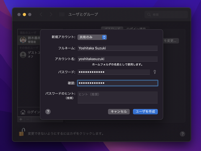Click the search magnifier icon
This screenshot has width=201, height=151.
pyautogui.click(x=149, y=15)
